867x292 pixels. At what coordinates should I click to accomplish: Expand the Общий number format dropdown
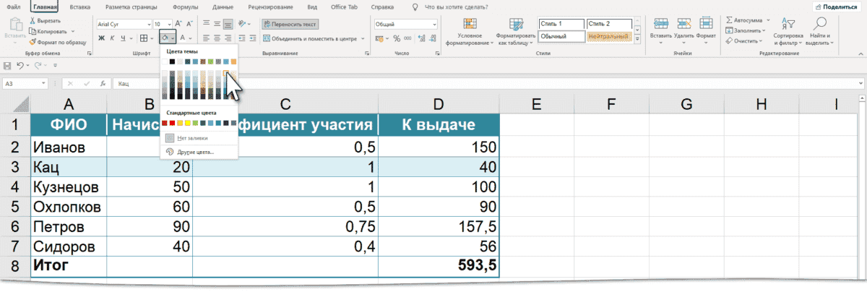point(434,24)
